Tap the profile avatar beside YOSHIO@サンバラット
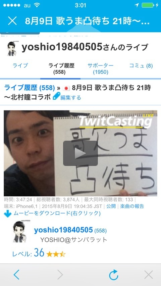Screen dimensions: 161x286 [x=19, y=232]
